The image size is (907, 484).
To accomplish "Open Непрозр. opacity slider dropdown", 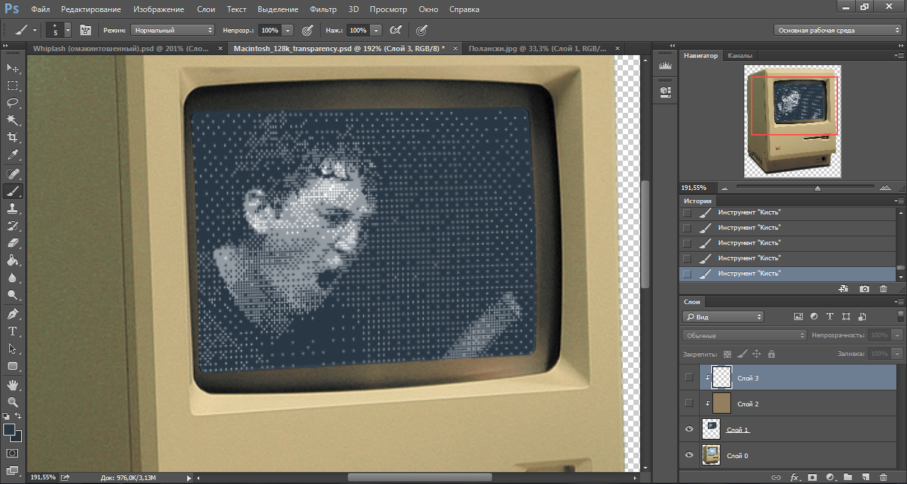I will 288,30.
